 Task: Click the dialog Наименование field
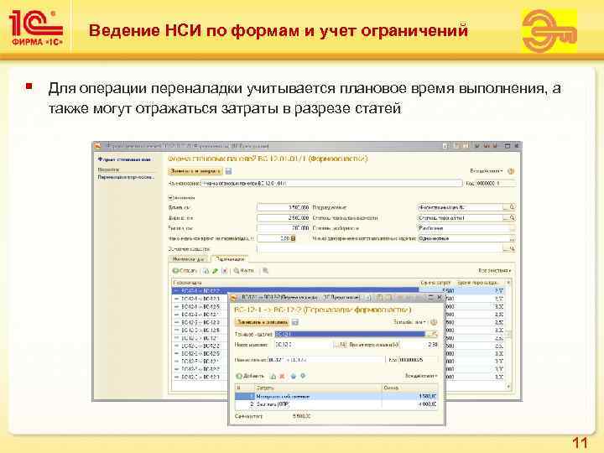click(325, 360)
